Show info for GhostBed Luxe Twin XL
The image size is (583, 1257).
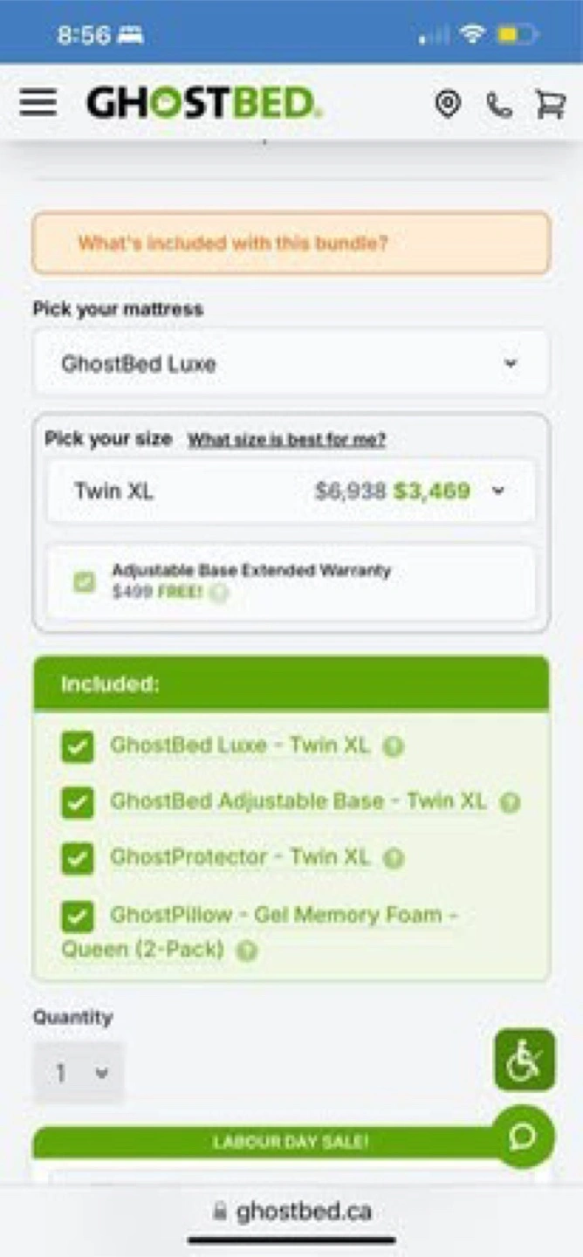394,747
